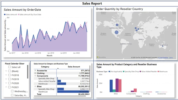This screenshot has height=100, width=178.
Task: Select the Canada bubble on the map
Action: click(x=117, y=25)
